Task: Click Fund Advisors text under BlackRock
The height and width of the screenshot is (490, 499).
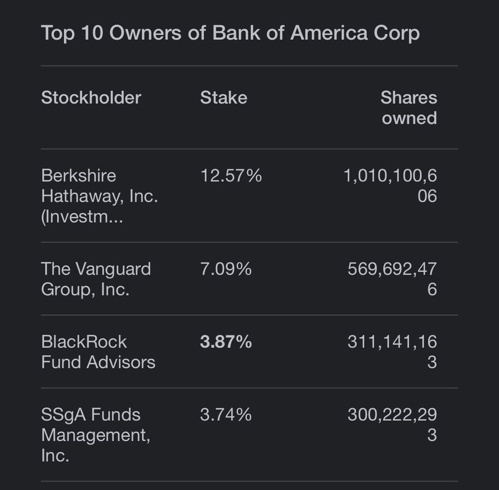Action: [98, 362]
